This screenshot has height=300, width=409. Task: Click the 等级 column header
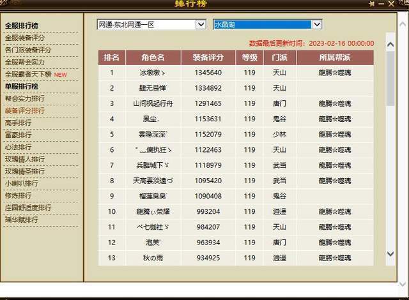(249, 57)
